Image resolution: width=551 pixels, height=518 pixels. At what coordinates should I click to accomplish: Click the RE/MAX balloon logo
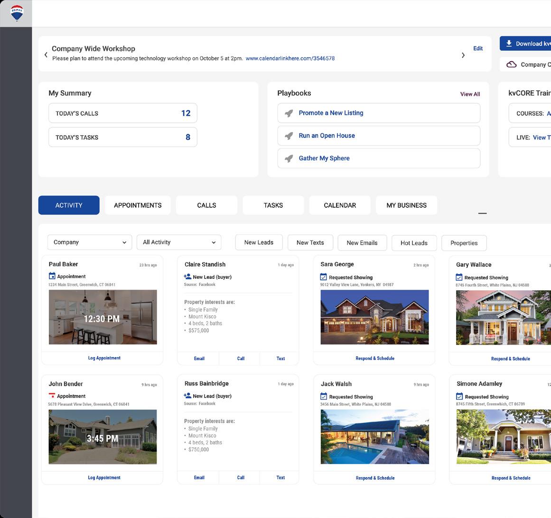[17, 13]
